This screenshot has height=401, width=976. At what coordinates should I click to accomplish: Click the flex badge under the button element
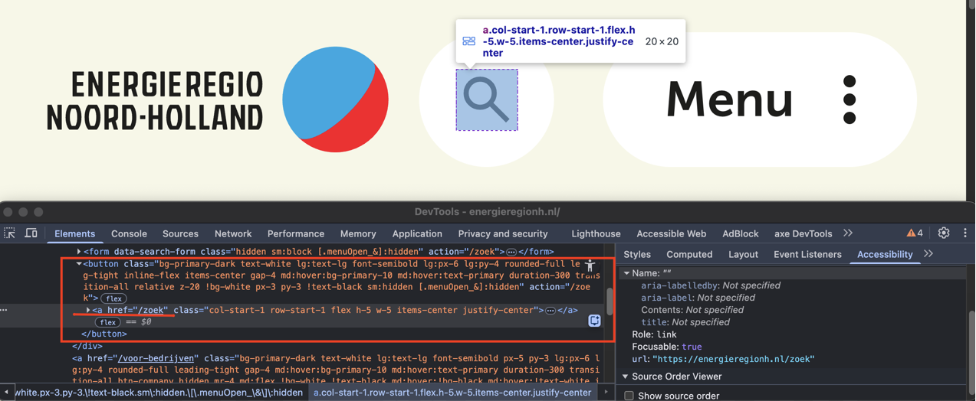[x=113, y=298]
